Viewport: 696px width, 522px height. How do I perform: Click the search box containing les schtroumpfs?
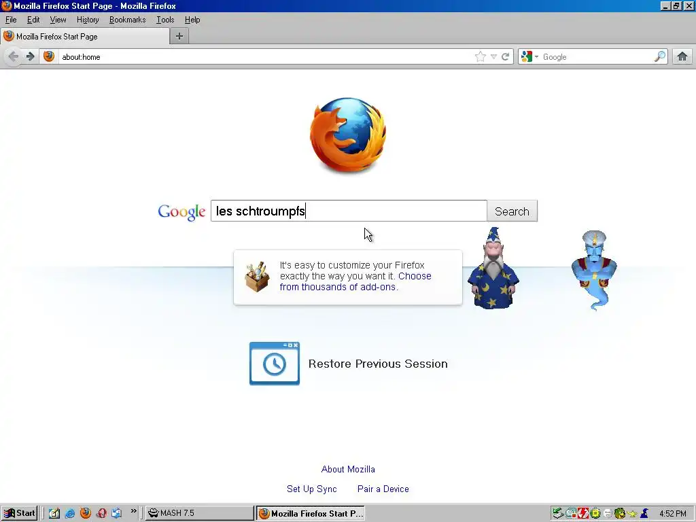point(349,211)
